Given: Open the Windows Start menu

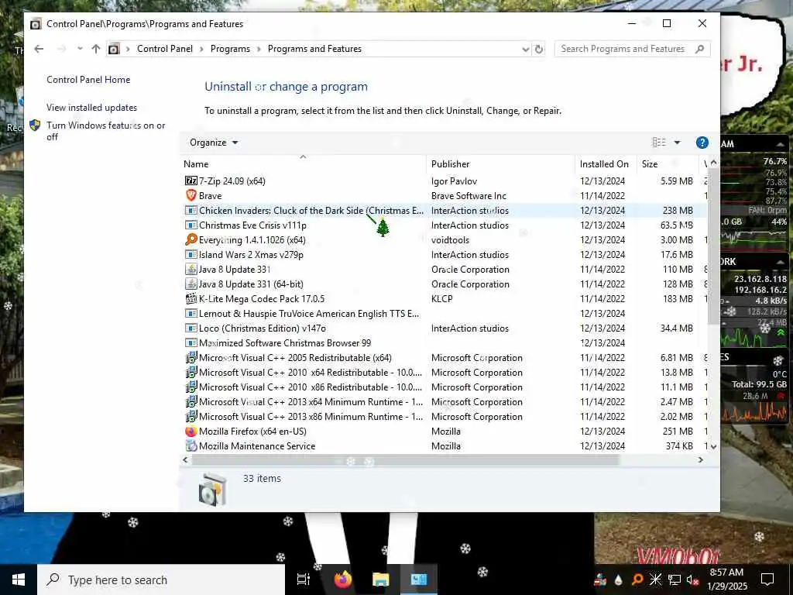Looking at the screenshot, I should click(19, 580).
